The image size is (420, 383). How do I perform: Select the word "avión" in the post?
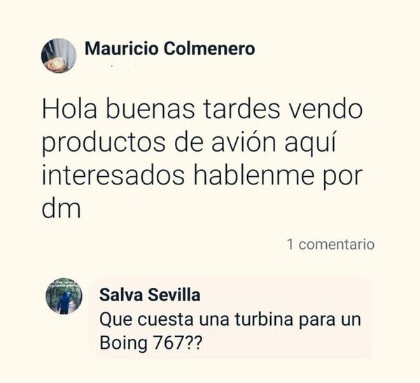pyautogui.click(x=244, y=142)
